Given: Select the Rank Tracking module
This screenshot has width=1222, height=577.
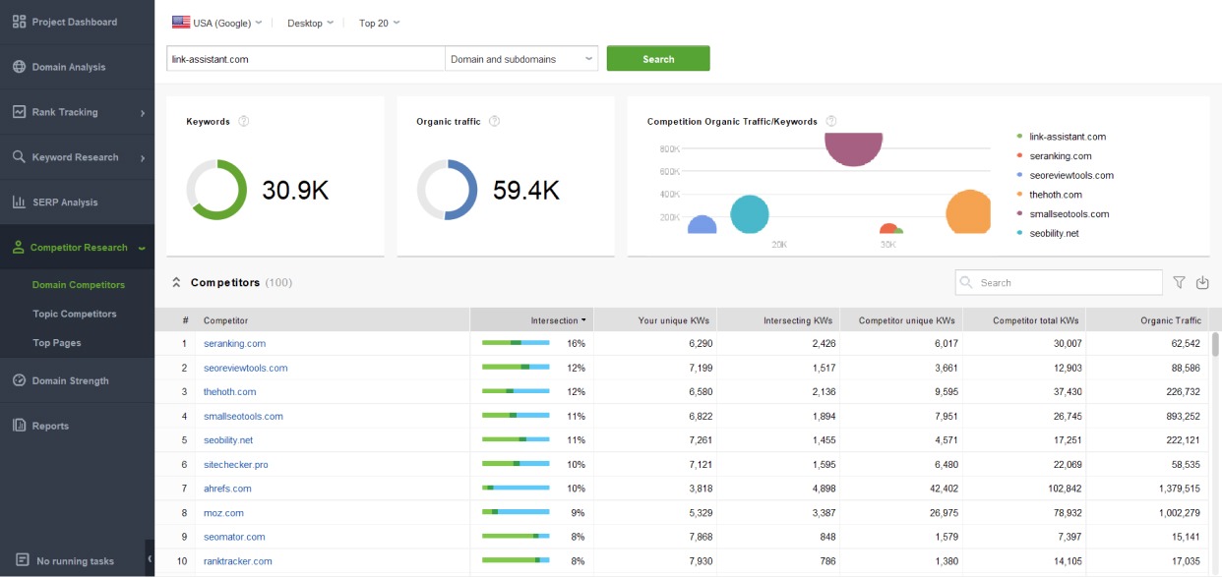Looking at the screenshot, I should tap(62, 111).
